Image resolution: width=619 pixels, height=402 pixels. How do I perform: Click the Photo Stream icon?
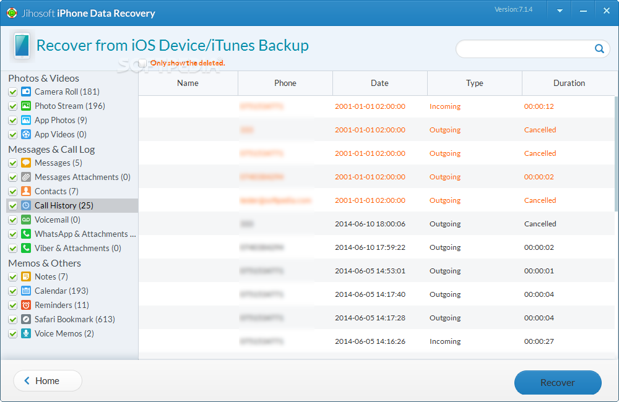[x=26, y=106]
